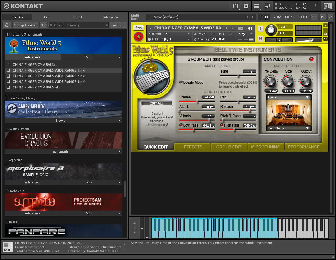The width and height of the screenshot is (336, 260).
Task: Click the Instr Nav button
Action: tap(118, 25)
